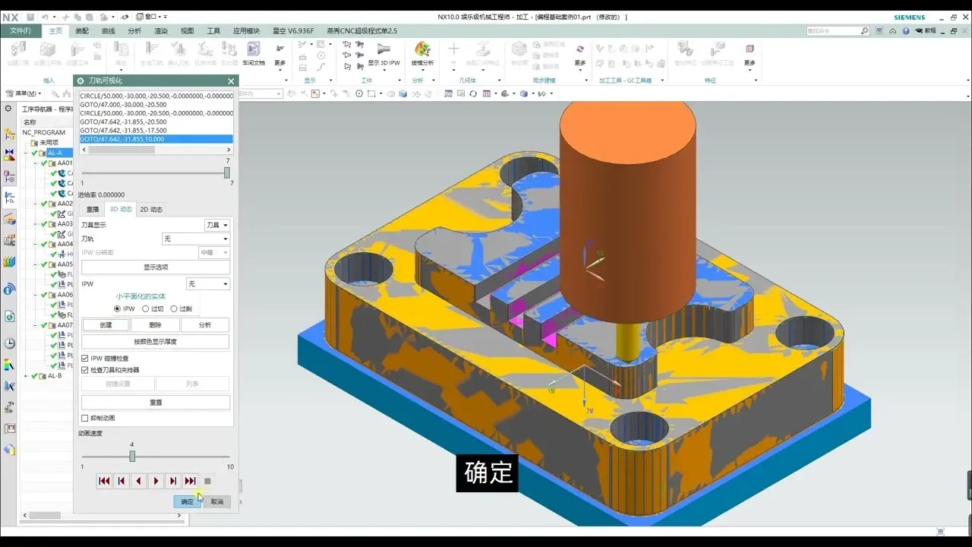Image resolution: width=972 pixels, height=547 pixels.
Task: Open the IPW dropdown set to 无
Action: (208, 284)
